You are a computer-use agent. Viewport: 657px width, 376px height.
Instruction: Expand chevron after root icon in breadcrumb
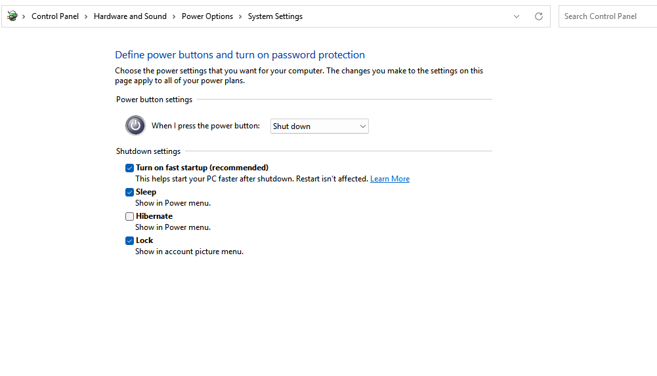click(24, 16)
